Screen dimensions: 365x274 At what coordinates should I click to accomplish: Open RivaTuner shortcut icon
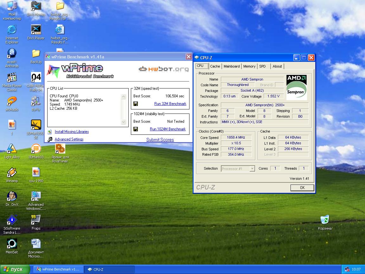pyautogui.click(x=60, y=153)
